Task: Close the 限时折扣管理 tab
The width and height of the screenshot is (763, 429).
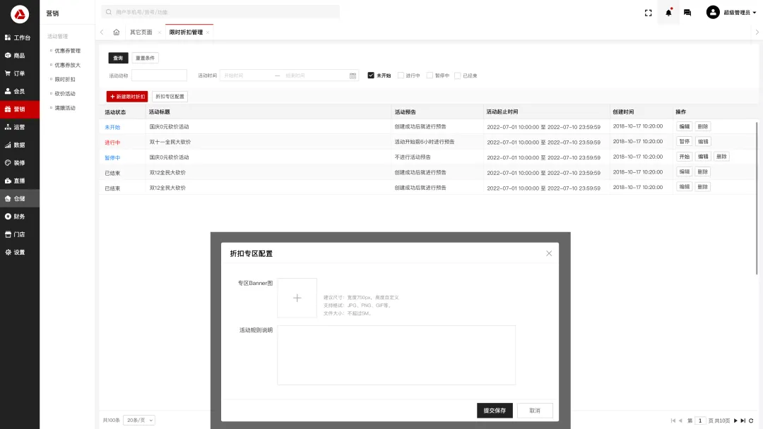Action: (x=208, y=32)
